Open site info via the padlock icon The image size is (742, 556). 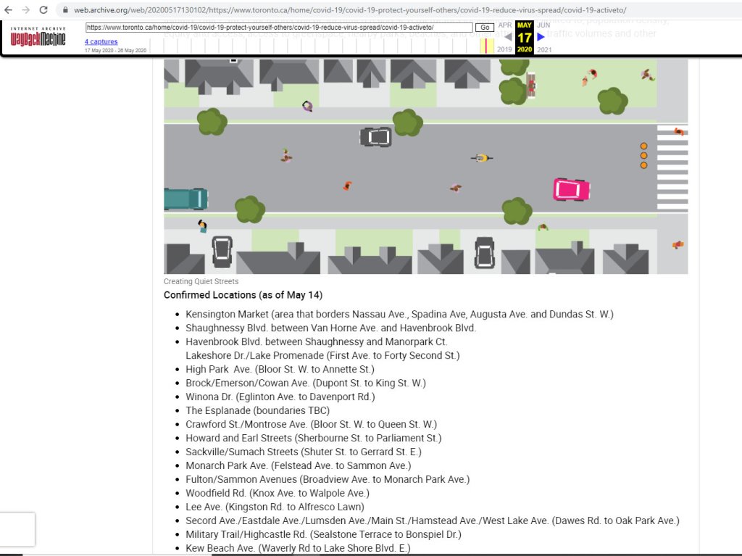click(65, 10)
